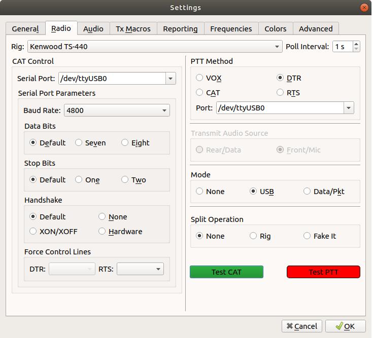
Task: Select VOX as PTT method
Action: pyautogui.click(x=200, y=78)
